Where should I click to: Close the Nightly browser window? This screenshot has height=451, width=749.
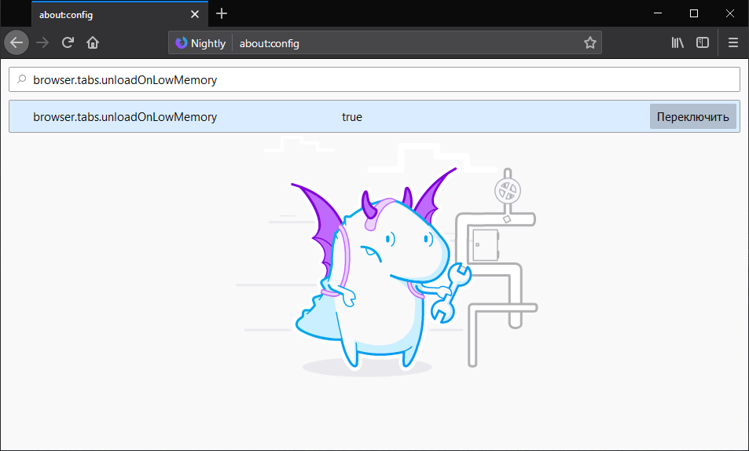pyautogui.click(x=730, y=13)
